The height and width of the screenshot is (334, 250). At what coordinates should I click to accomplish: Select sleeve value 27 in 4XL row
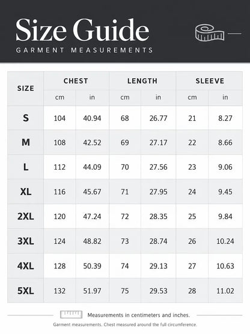192,266
